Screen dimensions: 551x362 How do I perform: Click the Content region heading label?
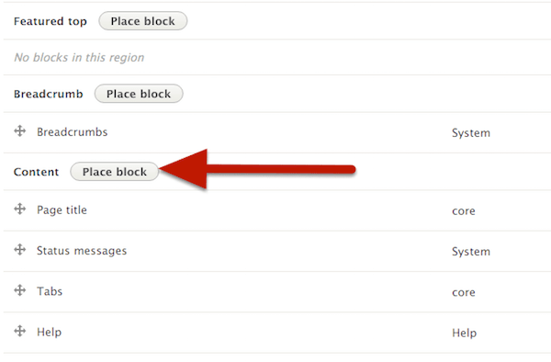[x=36, y=172]
